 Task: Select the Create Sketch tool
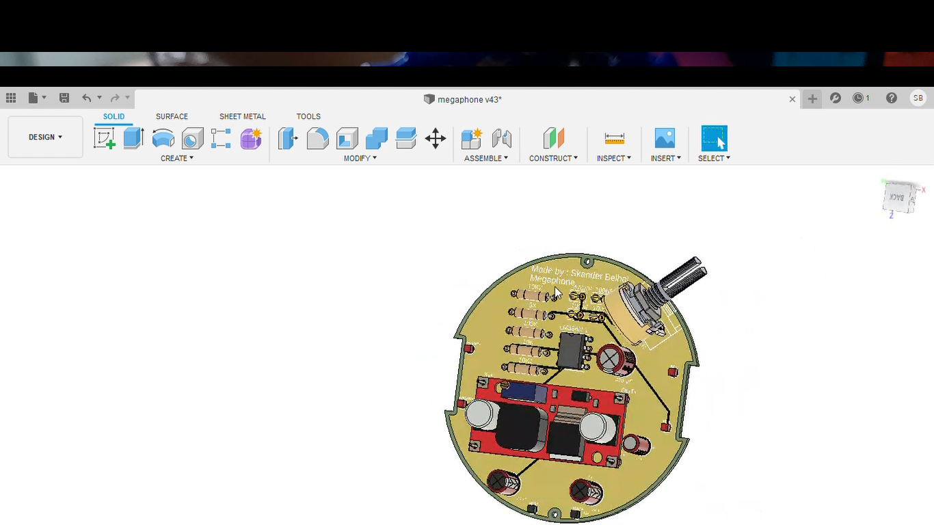[x=105, y=137]
